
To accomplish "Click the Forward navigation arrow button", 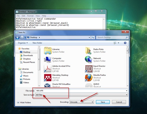I will coord(22,38).
